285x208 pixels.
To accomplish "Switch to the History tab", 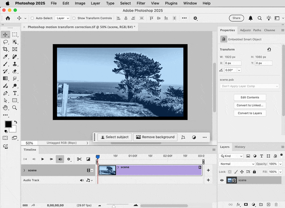I will [x=240, y=147].
